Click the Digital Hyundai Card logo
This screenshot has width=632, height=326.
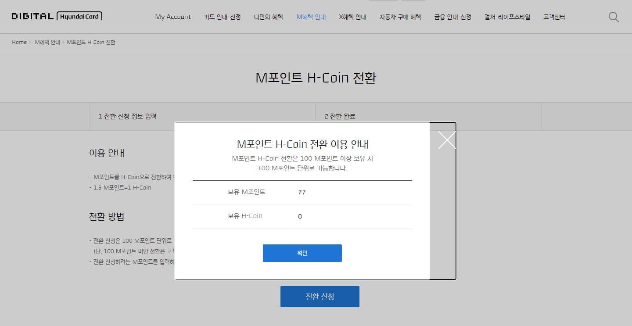(x=57, y=17)
